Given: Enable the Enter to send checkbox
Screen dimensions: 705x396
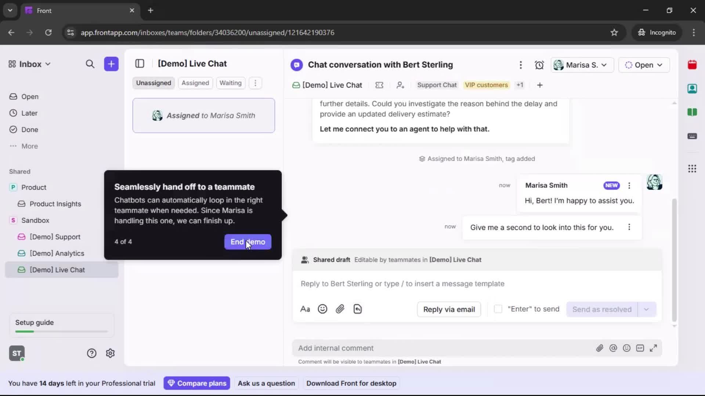Looking at the screenshot, I should (498, 309).
